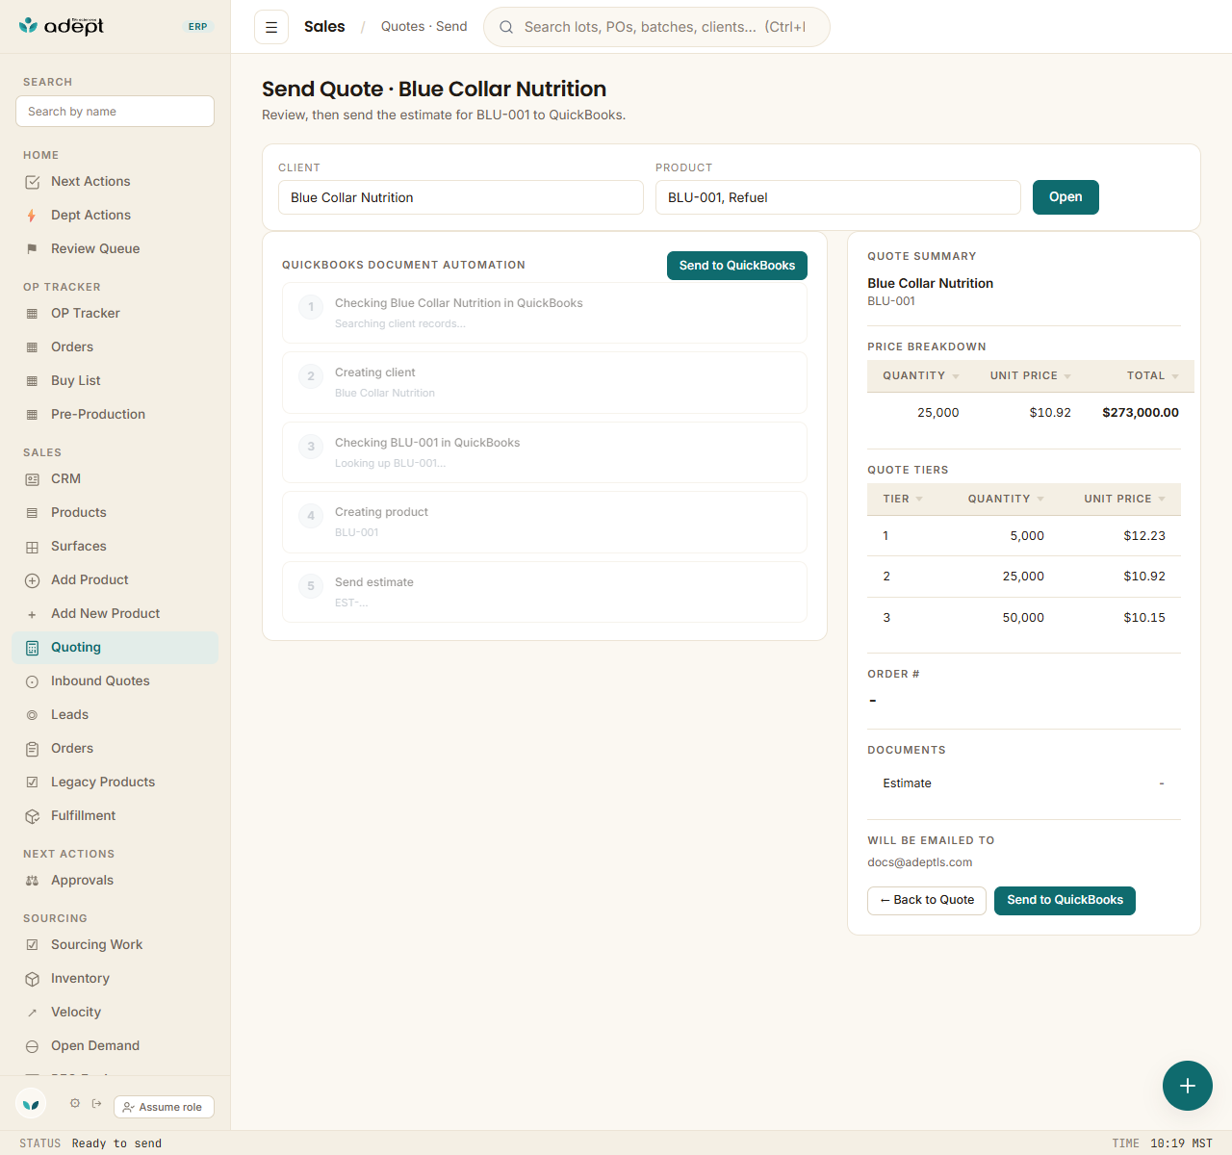The height and width of the screenshot is (1155, 1232).
Task: Click the adept logo in sidebar header
Action: [x=62, y=26]
